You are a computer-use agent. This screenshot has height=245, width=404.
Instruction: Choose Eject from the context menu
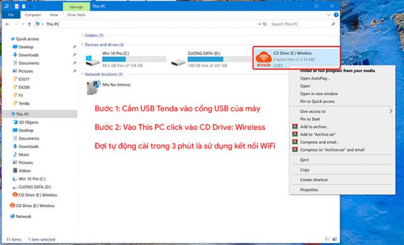[305, 159]
